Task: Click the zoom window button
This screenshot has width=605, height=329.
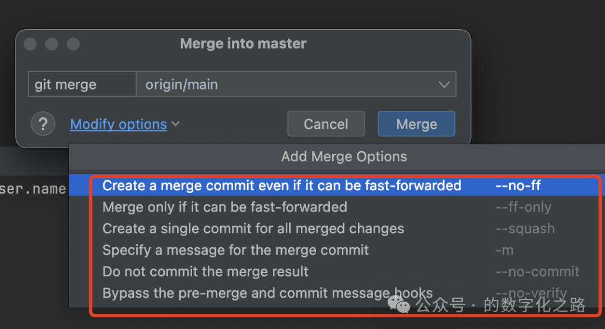Action: coord(73,44)
